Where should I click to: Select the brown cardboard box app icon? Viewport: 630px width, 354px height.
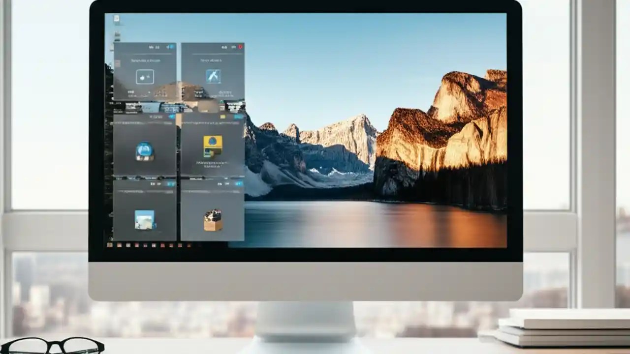[x=214, y=219]
